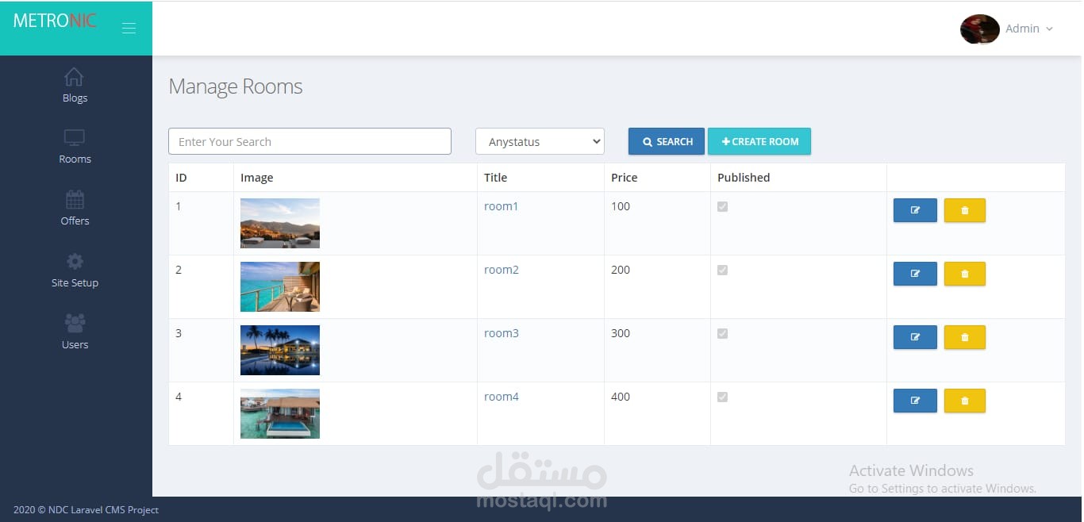Select the Users label in sidebar

[x=75, y=344]
